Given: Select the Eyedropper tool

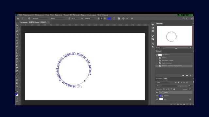Looking at the screenshot, I should [x=17, y=44].
